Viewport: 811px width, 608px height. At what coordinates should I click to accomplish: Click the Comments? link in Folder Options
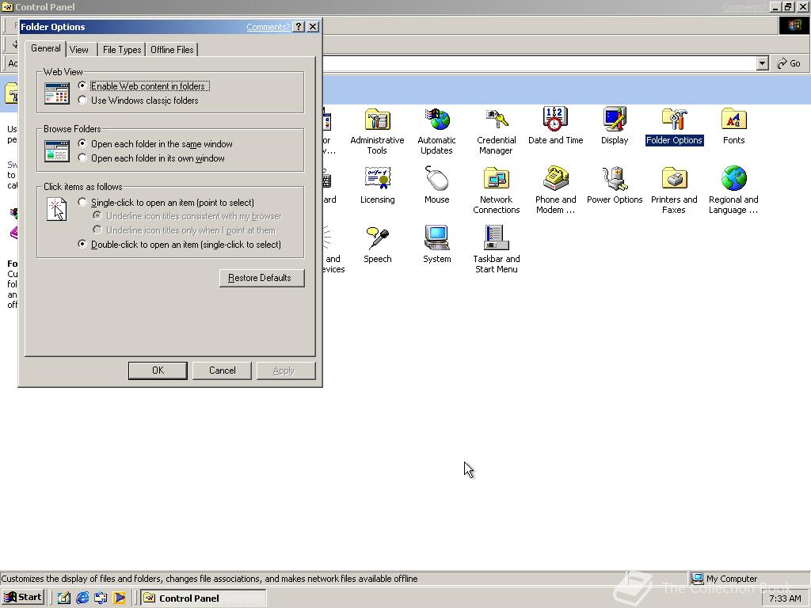(x=268, y=27)
